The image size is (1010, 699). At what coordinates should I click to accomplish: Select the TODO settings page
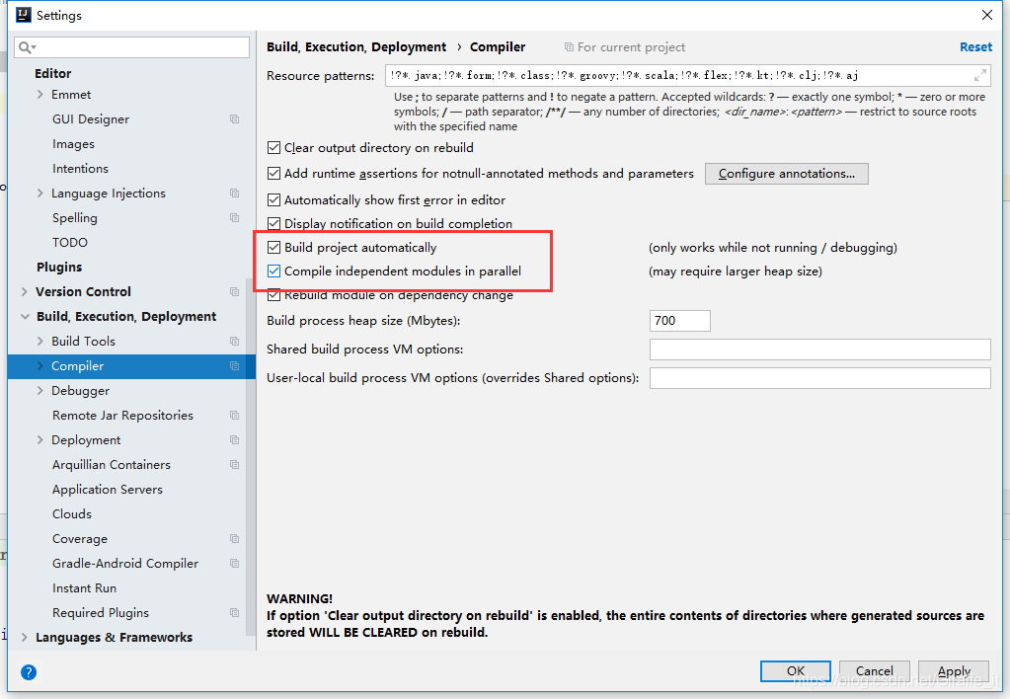pyautogui.click(x=69, y=242)
